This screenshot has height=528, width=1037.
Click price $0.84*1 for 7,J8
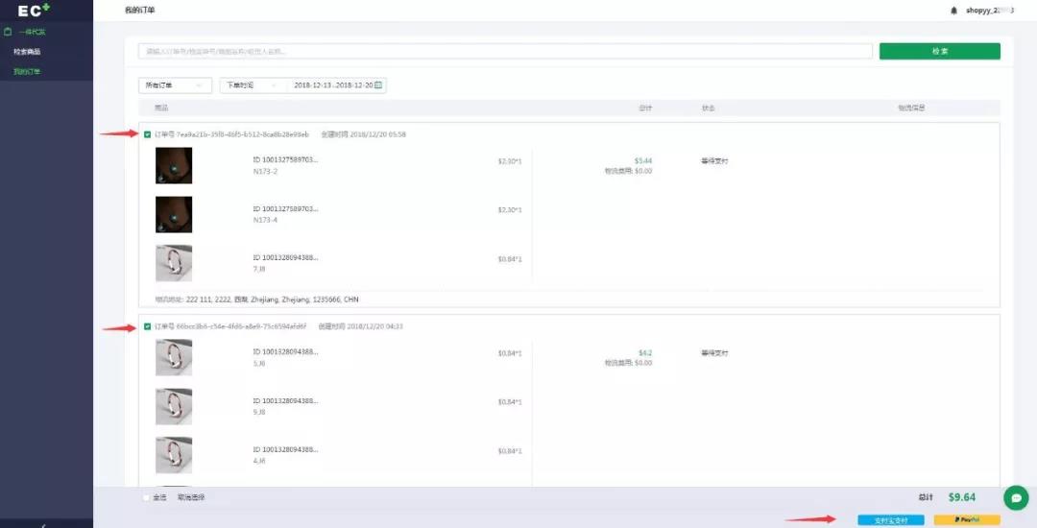click(x=510, y=259)
